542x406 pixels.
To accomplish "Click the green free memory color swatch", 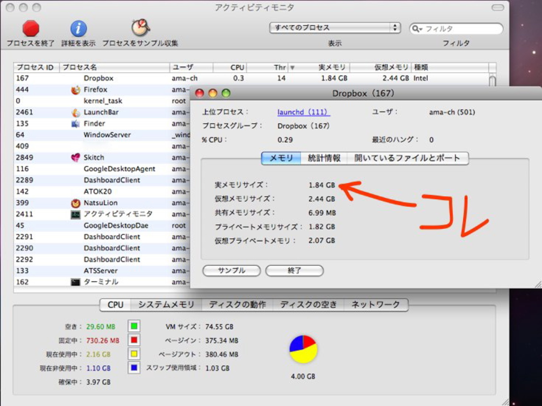I will point(134,326).
